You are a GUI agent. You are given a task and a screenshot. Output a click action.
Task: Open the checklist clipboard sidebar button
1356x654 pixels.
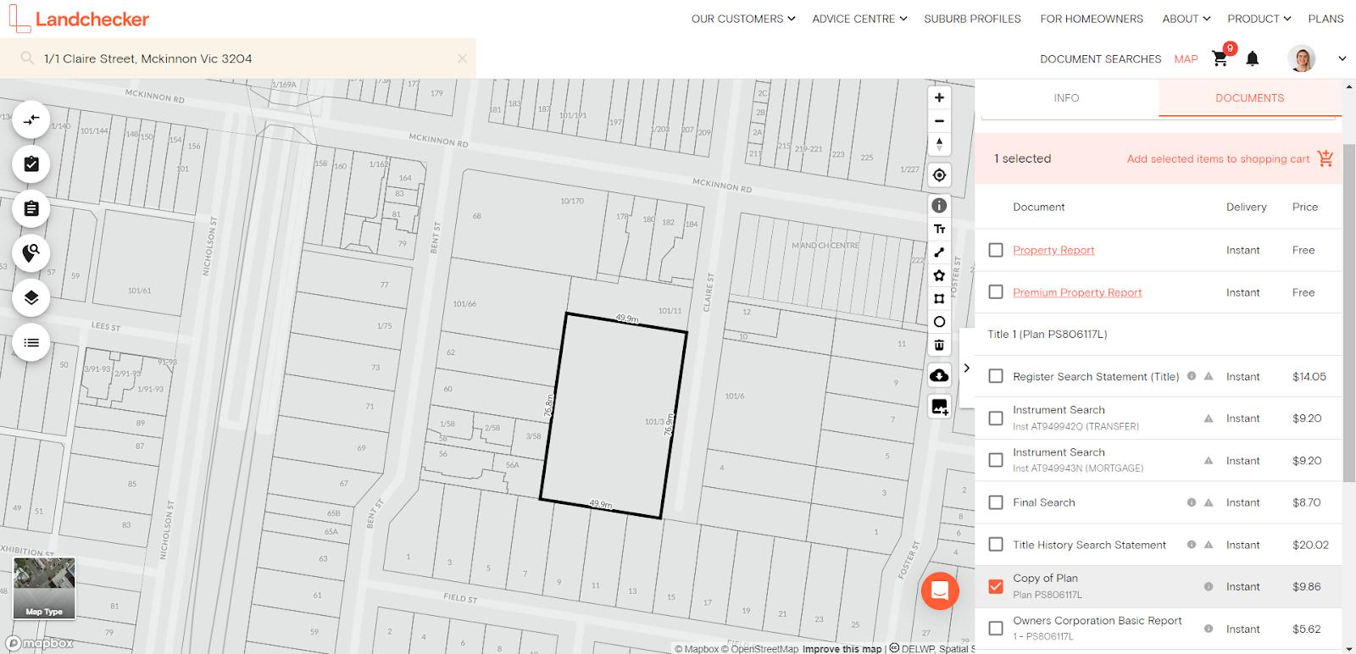coord(31,163)
